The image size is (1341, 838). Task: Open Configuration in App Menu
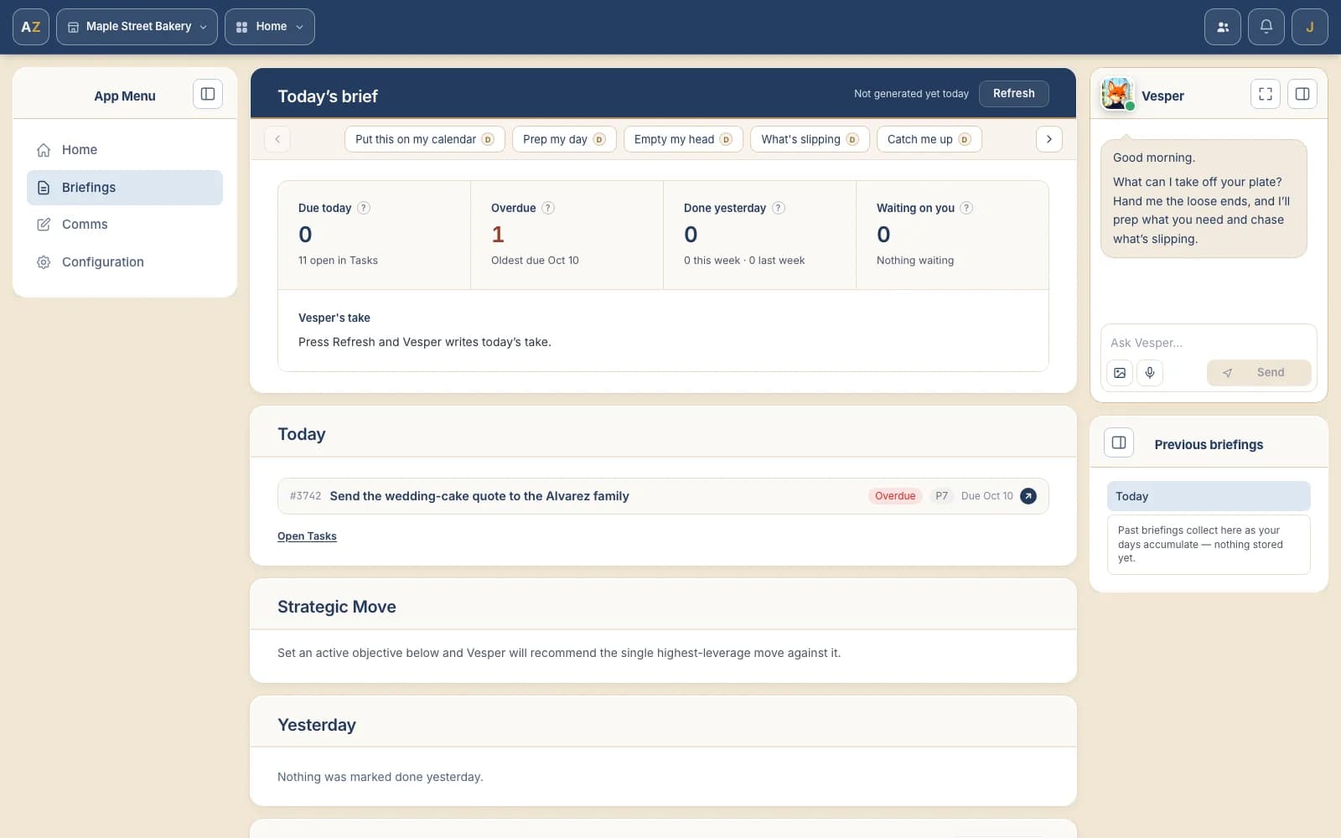(125, 262)
